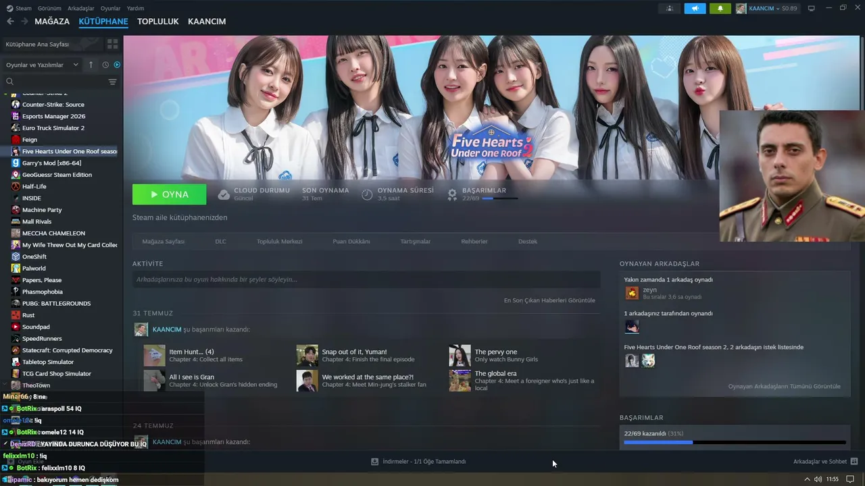Image resolution: width=865 pixels, height=486 pixels.
Task: Open the library collections grid view
Action: 112,44
